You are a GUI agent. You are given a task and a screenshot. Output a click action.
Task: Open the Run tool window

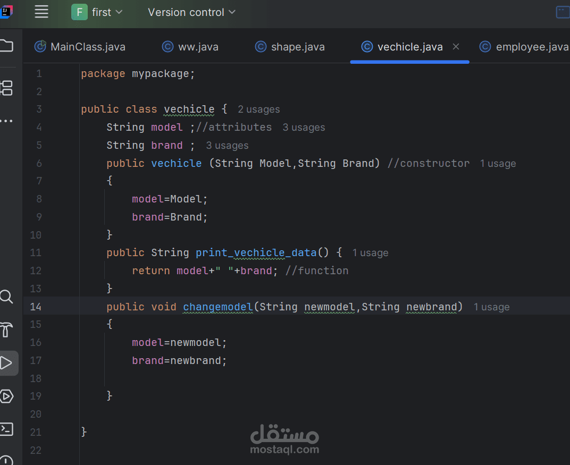click(x=6, y=363)
